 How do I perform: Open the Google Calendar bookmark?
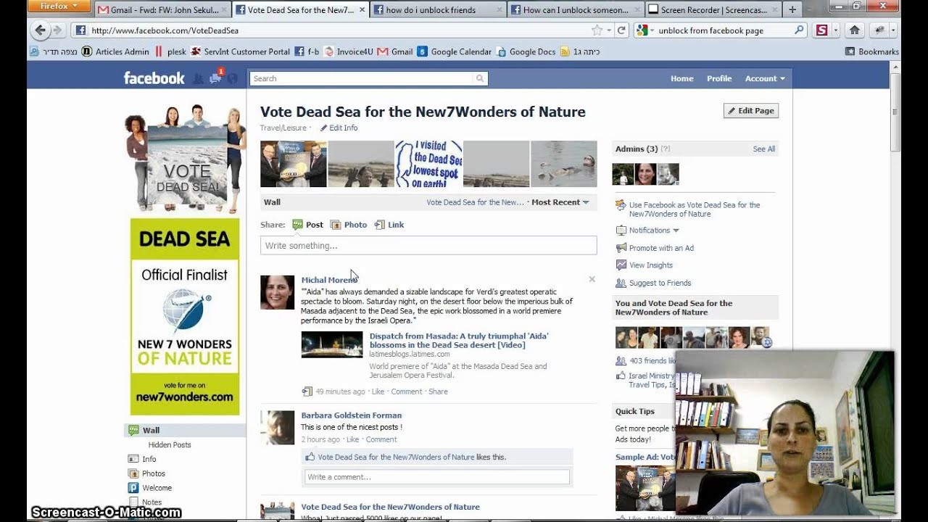tap(454, 51)
